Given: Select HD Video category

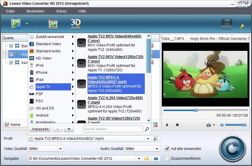Looking at the screenshot, I should 52,58.
